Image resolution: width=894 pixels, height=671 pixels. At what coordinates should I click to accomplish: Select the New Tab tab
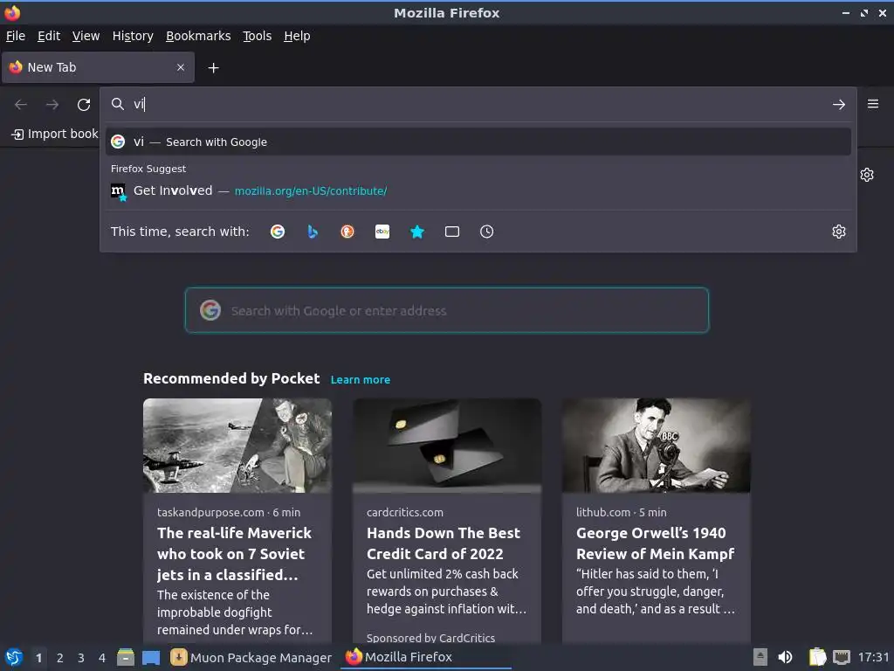tap(98, 67)
